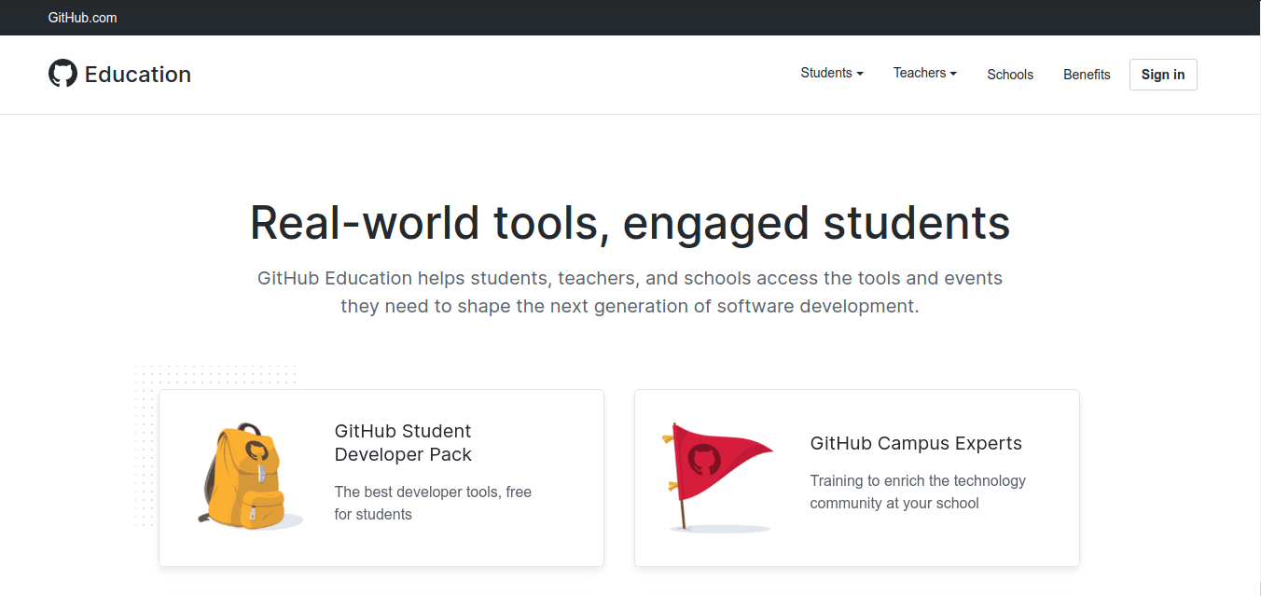Screen dimensions: 1261x596
Task: Click 'The best developer tools, free for students' text
Action: click(x=433, y=503)
